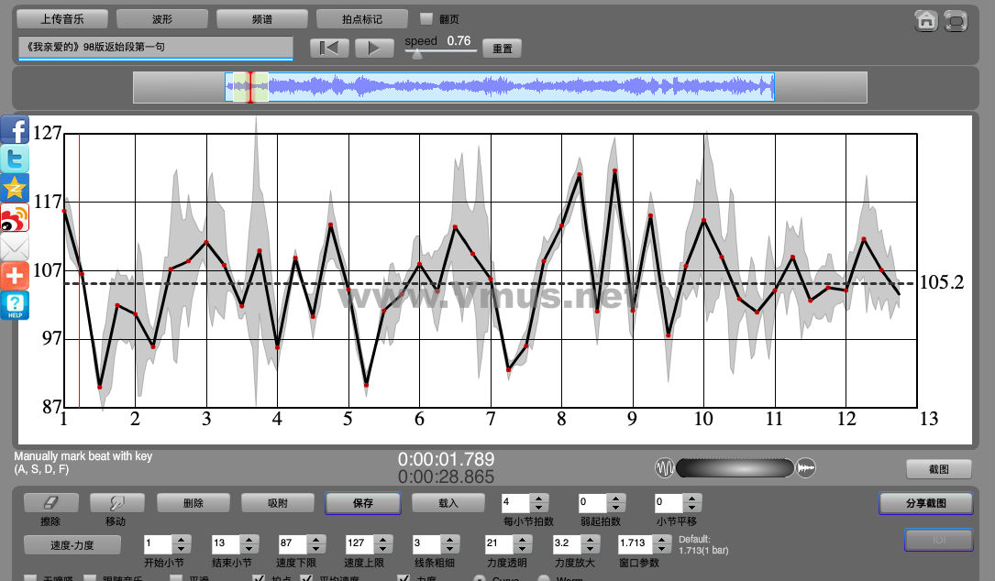
Task: Switch to the 波形 waveform view
Action: click(x=162, y=18)
